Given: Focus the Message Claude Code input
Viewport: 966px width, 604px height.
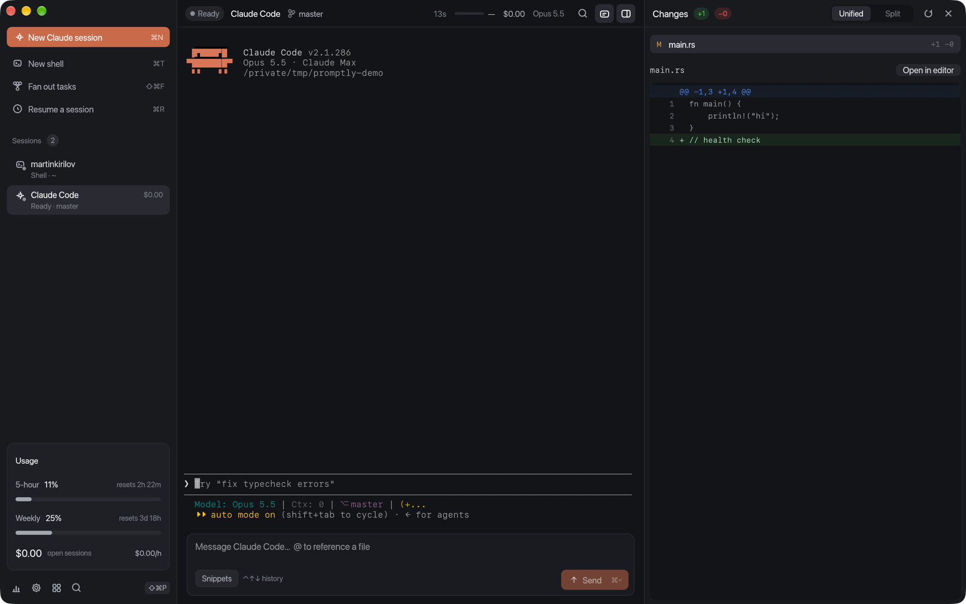Looking at the screenshot, I should 410,547.
